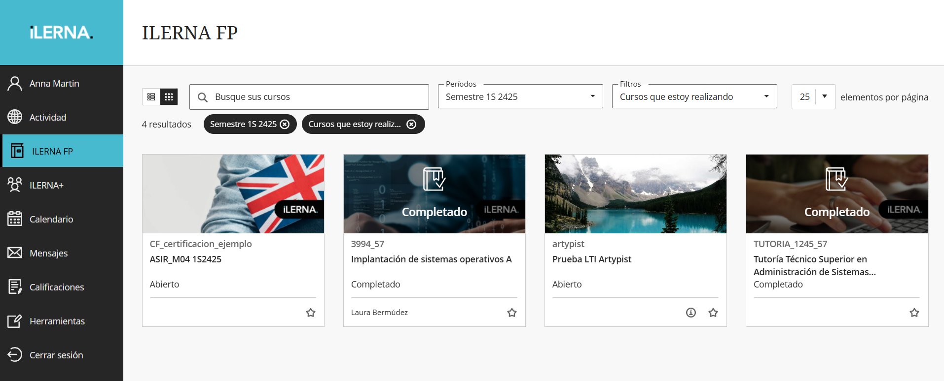944x381 pixels.
Task: Open Calendario from the sidebar
Action: click(51, 219)
